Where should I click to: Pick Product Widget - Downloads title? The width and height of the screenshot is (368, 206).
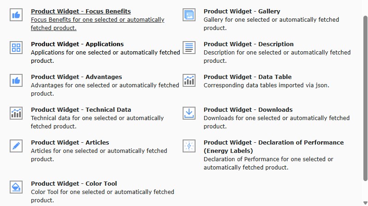(248, 109)
